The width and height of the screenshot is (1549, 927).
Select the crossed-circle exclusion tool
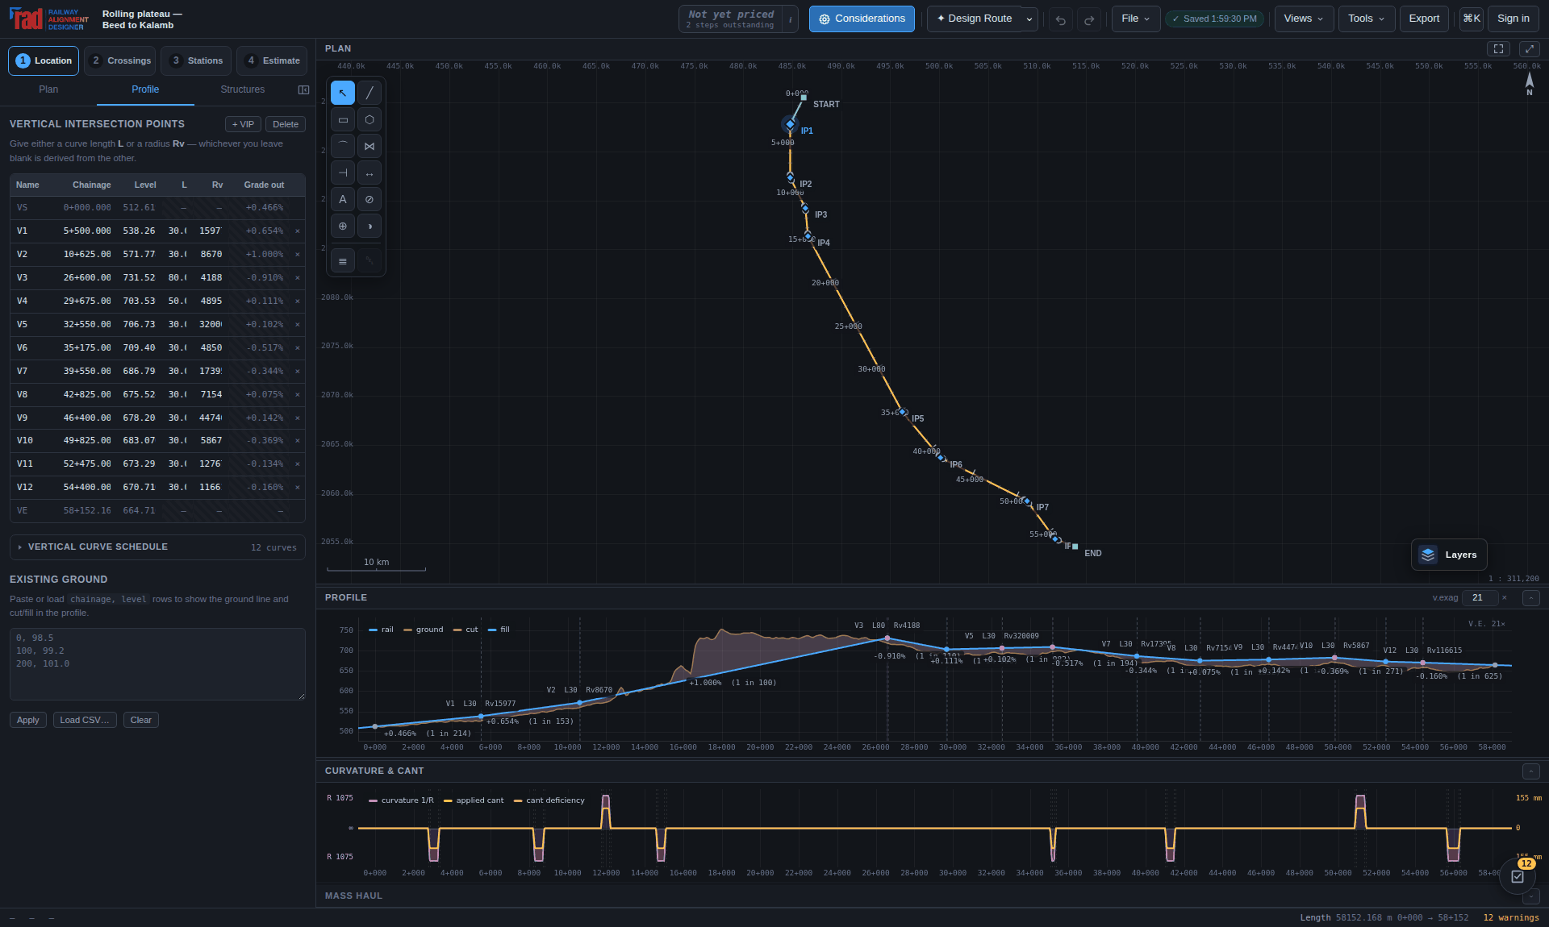[x=370, y=199]
